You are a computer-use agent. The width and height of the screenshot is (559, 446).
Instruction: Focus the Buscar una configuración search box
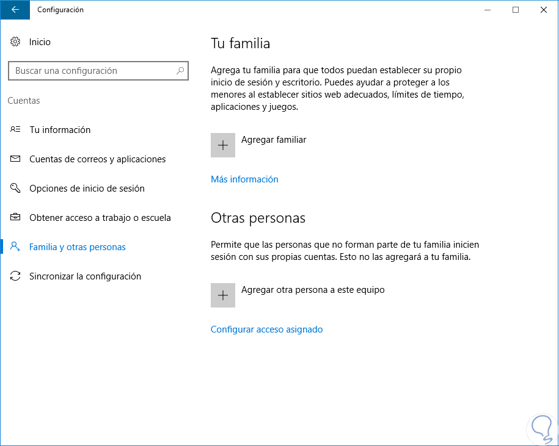(x=92, y=71)
